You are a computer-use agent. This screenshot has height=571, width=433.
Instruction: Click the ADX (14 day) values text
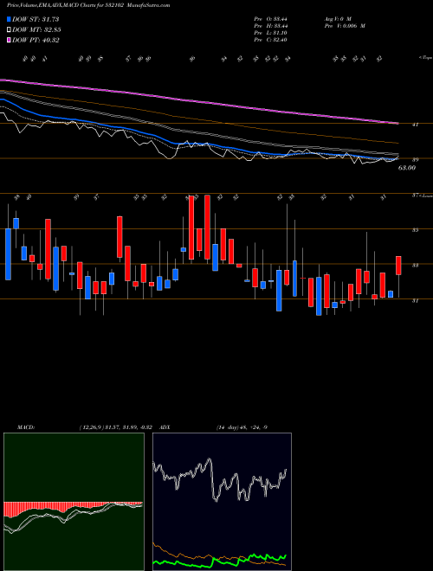[x=242, y=427]
